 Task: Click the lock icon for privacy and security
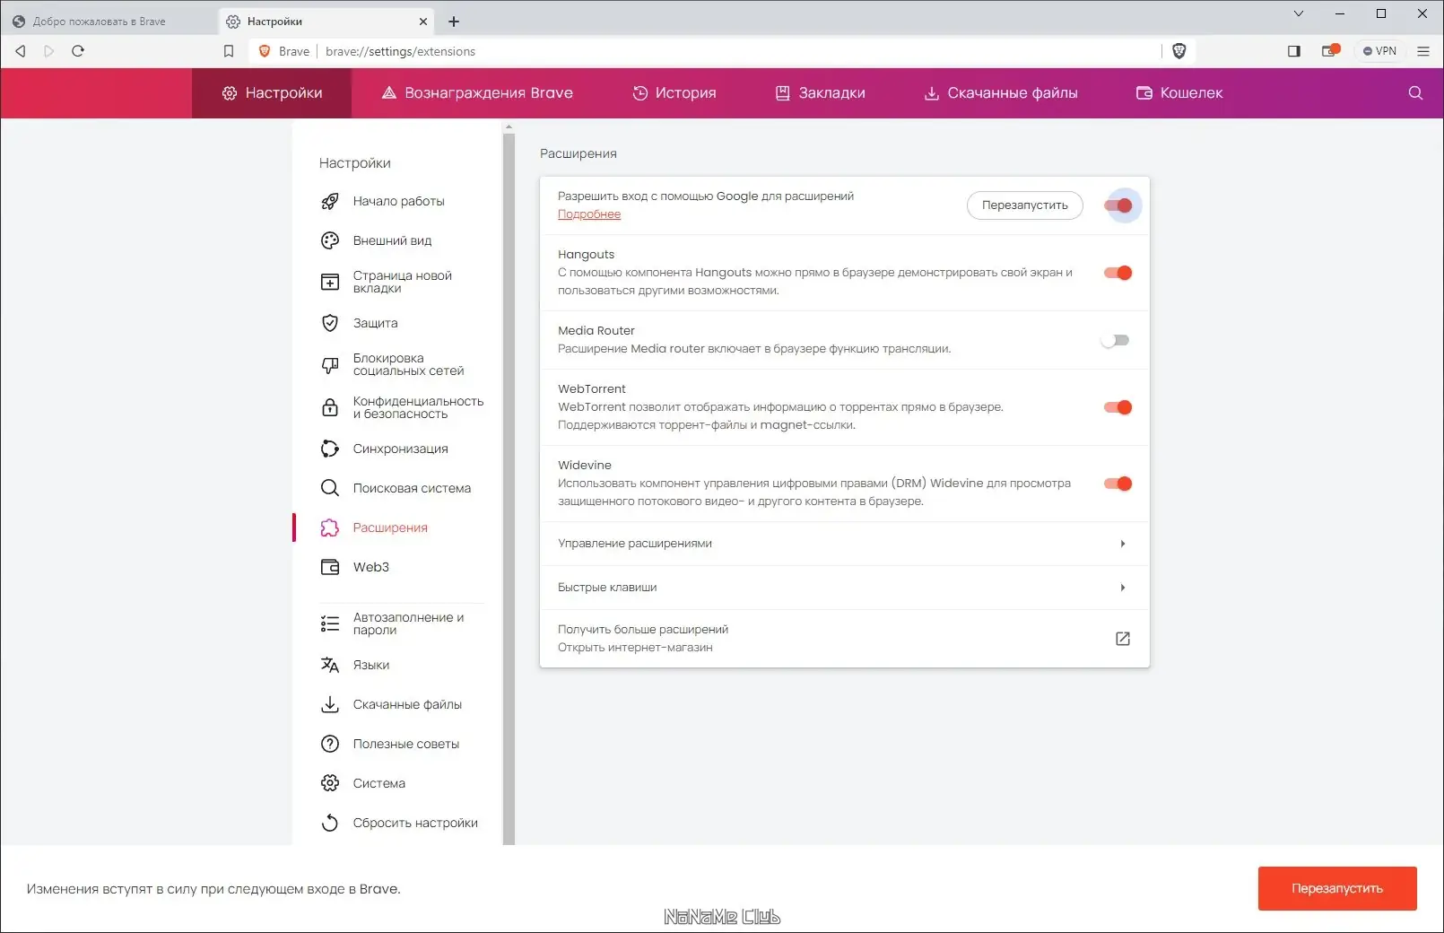click(x=330, y=407)
